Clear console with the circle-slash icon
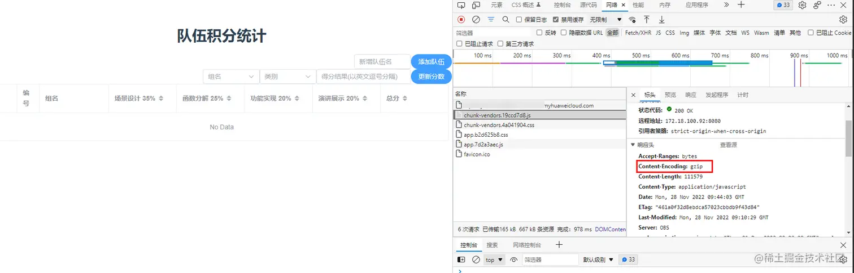Screen dimensions: 854x273 click(476, 259)
